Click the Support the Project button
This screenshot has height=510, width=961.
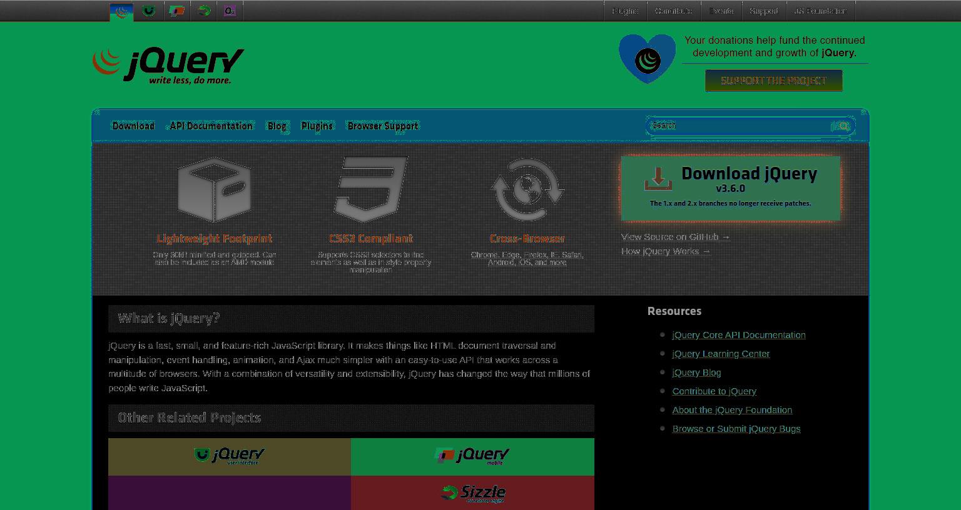tap(773, 81)
